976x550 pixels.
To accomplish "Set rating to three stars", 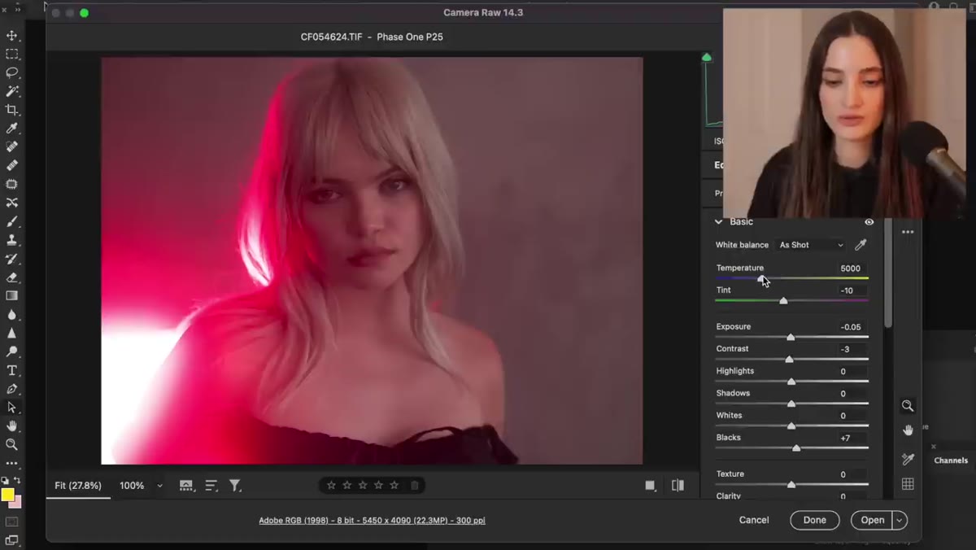I will pos(363,485).
